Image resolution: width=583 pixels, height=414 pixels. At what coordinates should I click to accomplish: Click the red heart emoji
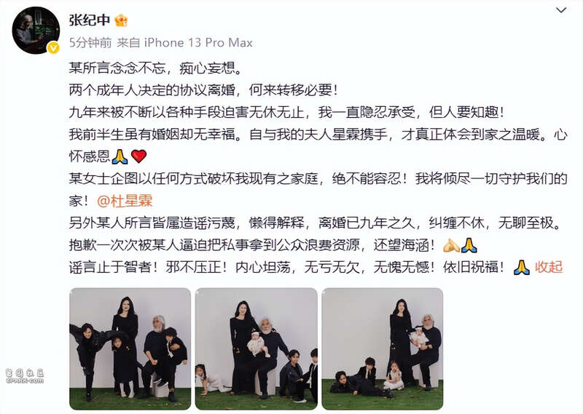click(x=138, y=156)
